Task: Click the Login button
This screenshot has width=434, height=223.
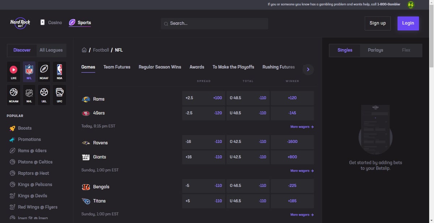Action: coord(408,23)
